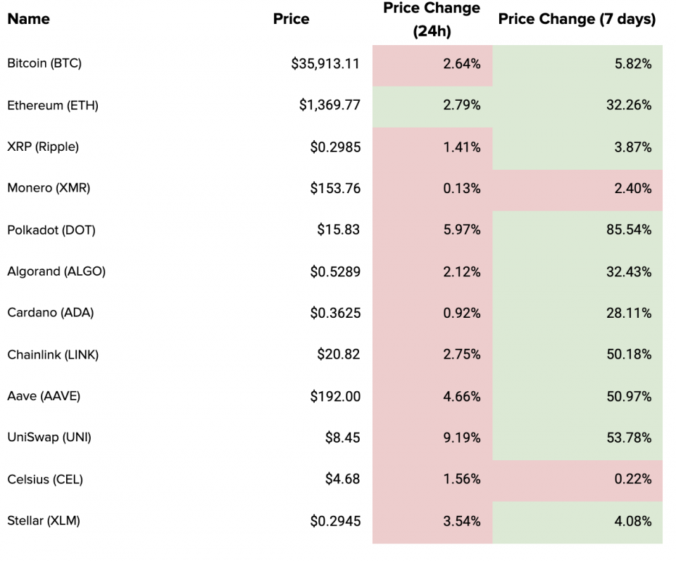The height and width of the screenshot is (561, 676).
Task: Click the Name column header
Action: point(28,19)
